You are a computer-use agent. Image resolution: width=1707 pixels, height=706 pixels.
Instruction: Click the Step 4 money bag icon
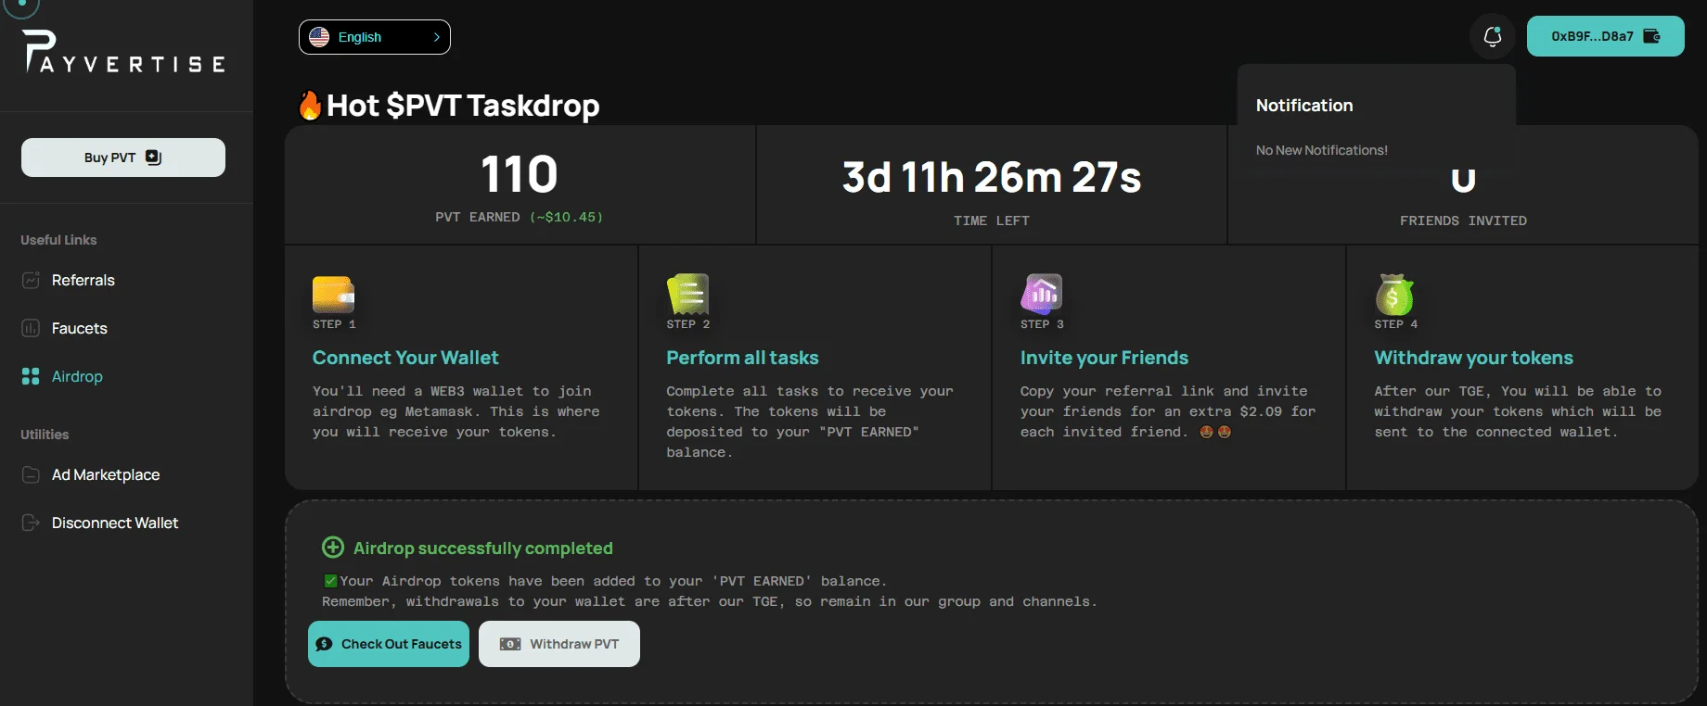click(1394, 295)
